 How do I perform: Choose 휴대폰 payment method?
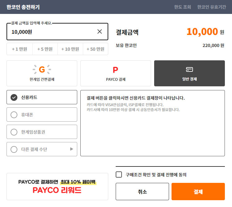14,115
